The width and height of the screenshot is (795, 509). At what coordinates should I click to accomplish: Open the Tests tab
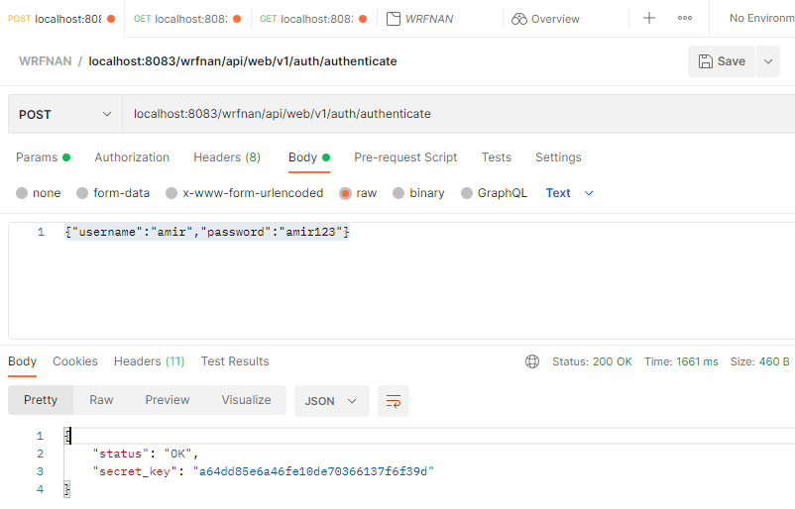(497, 157)
